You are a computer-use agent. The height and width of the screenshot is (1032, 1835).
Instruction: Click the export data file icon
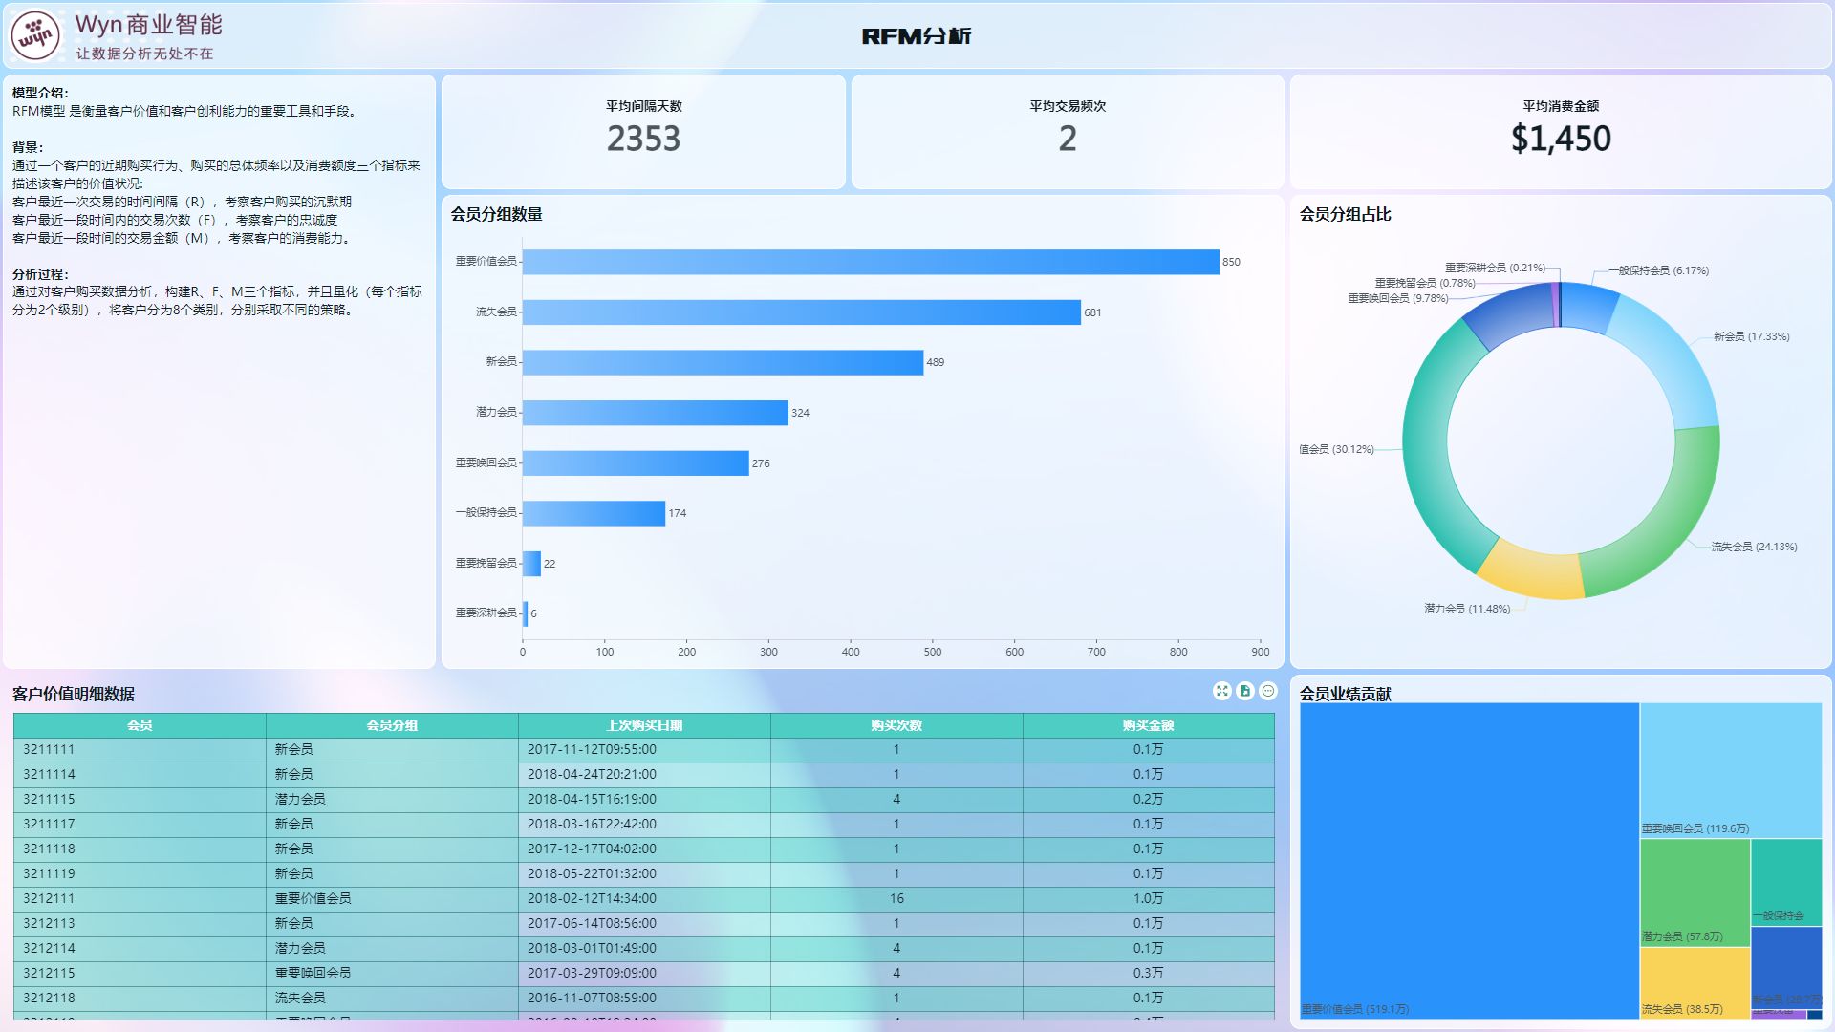(x=1245, y=691)
